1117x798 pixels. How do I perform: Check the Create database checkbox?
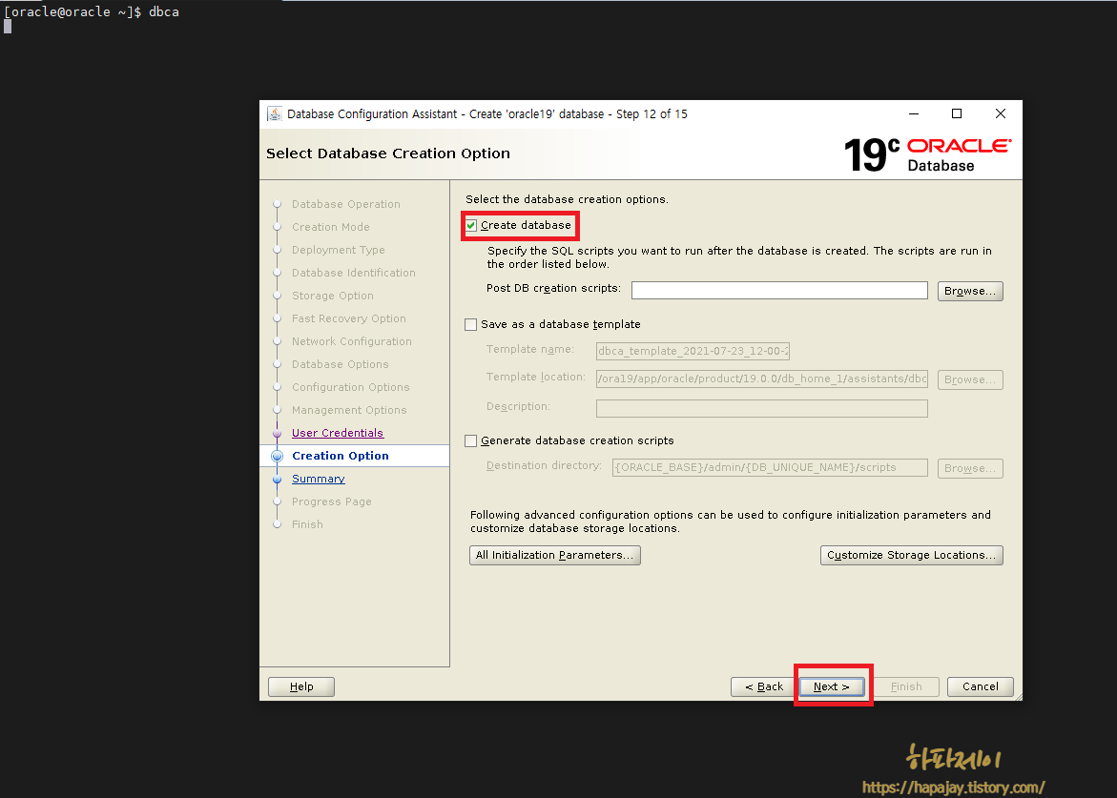click(x=471, y=226)
